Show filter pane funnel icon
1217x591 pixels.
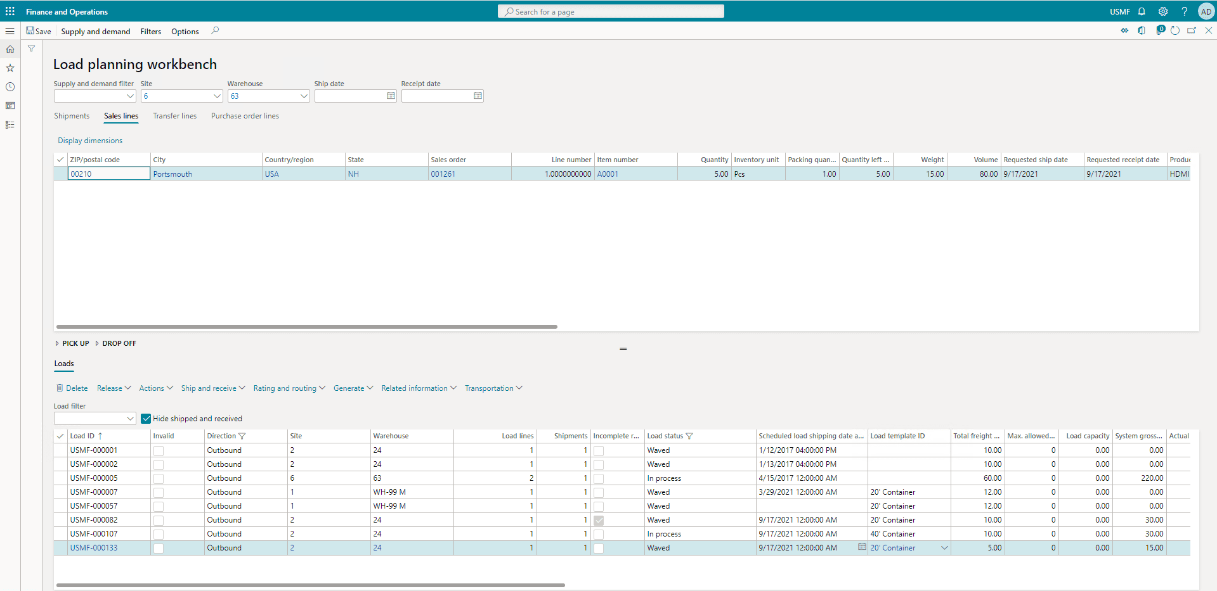pyautogui.click(x=31, y=49)
